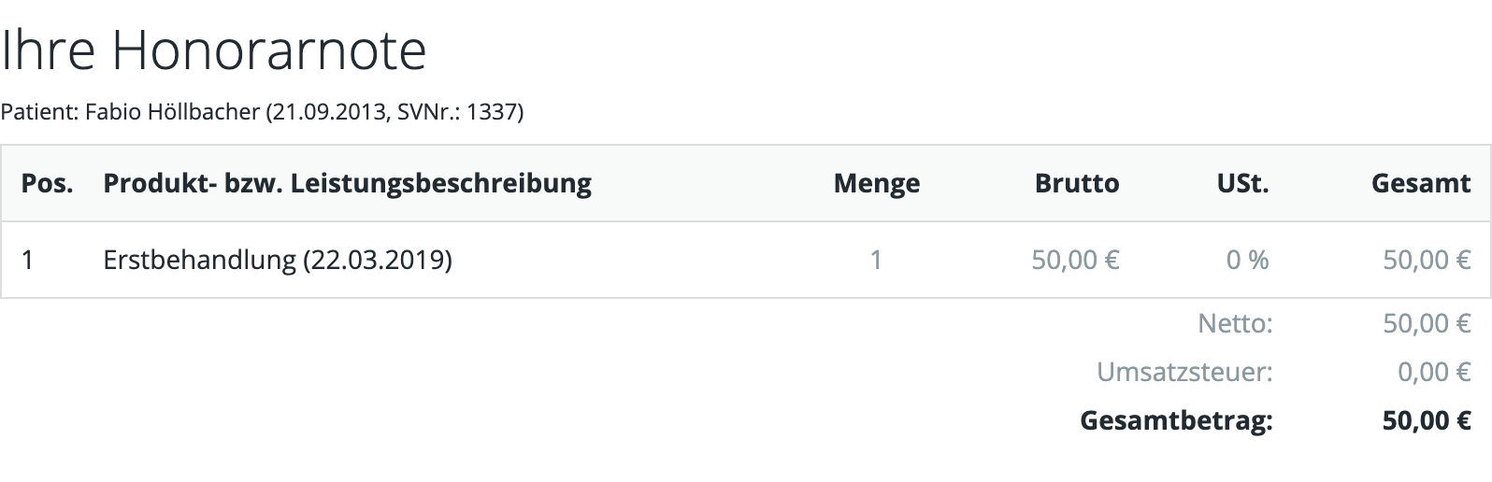The width and height of the screenshot is (1492, 482).
Task: Click the Netto amount 50,00 €
Action: [1427, 324]
